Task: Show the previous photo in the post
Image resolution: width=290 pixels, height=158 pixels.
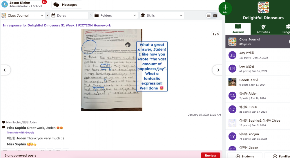Action: pyautogui.click(x=5, y=70)
